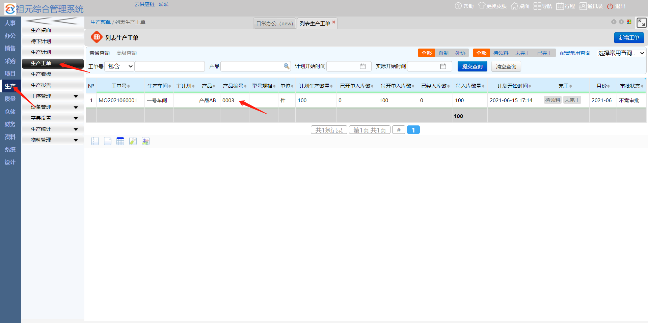Open the 通讯录 contacts icon

583,6
